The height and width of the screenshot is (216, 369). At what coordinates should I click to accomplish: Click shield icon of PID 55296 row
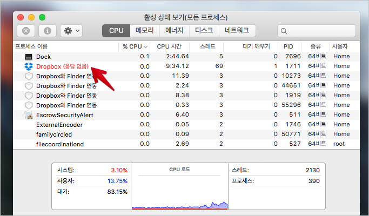[x=29, y=105]
